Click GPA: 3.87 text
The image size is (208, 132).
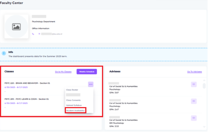pyautogui.click(x=114, y=93)
